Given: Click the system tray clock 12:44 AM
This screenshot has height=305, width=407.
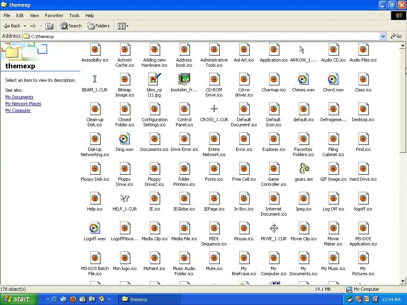Looking at the screenshot, I should 391,299.
